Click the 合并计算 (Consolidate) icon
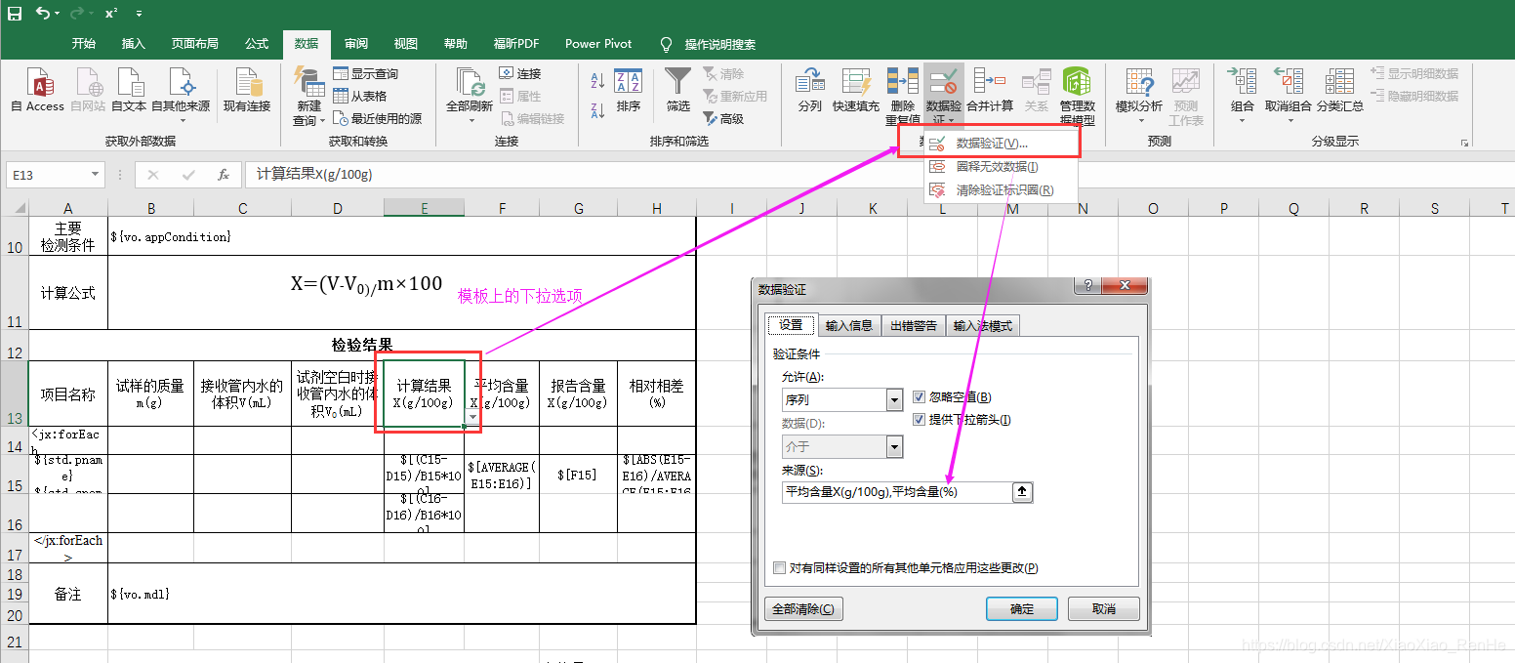This screenshot has width=1515, height=663. [x=989, y=89]
